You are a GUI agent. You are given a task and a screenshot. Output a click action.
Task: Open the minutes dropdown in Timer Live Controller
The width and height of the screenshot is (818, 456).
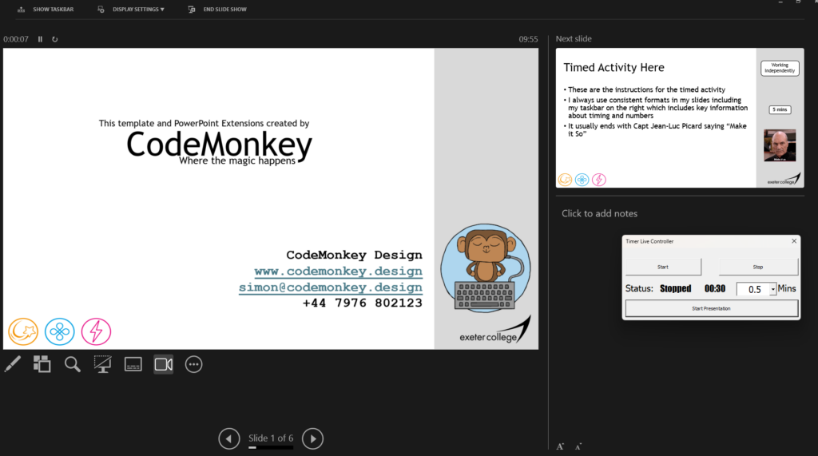click(773, 289)
